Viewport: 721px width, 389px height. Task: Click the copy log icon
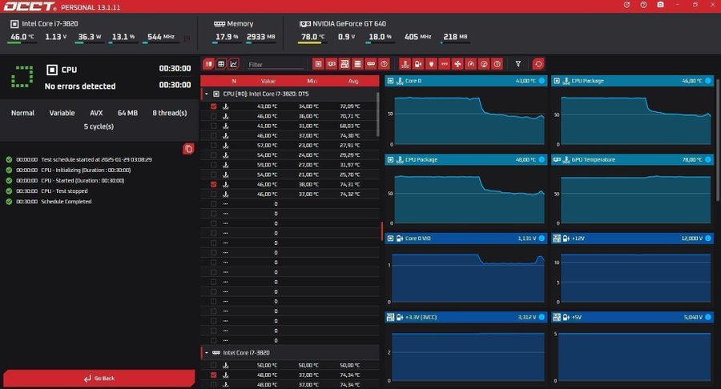[188, 148]
